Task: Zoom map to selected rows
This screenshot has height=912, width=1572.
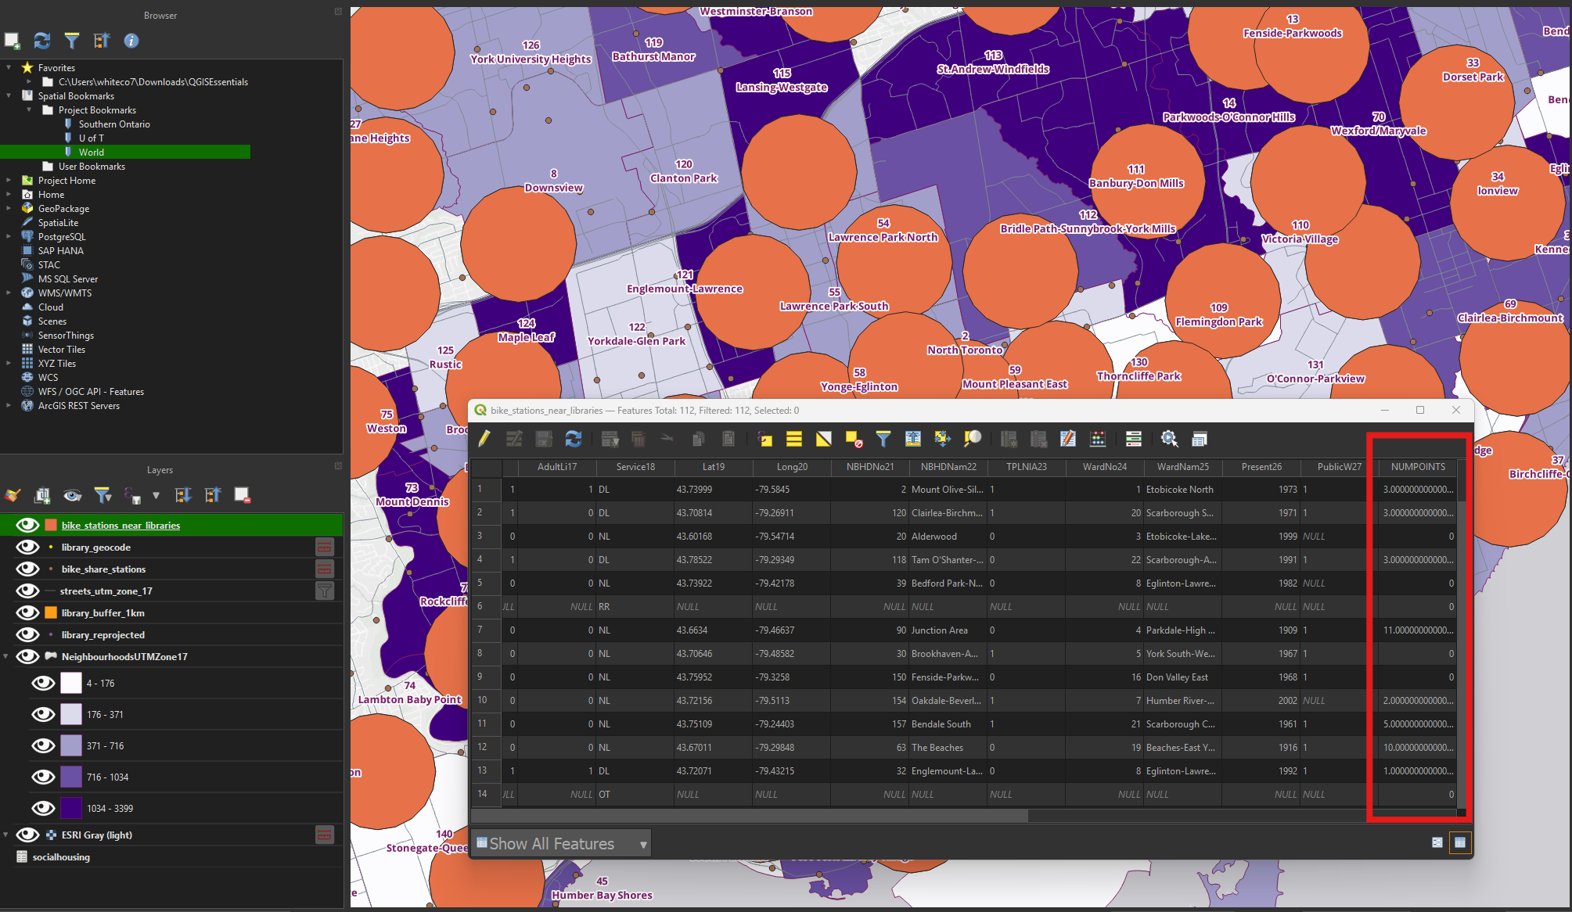Action: (x=973, y=439)
